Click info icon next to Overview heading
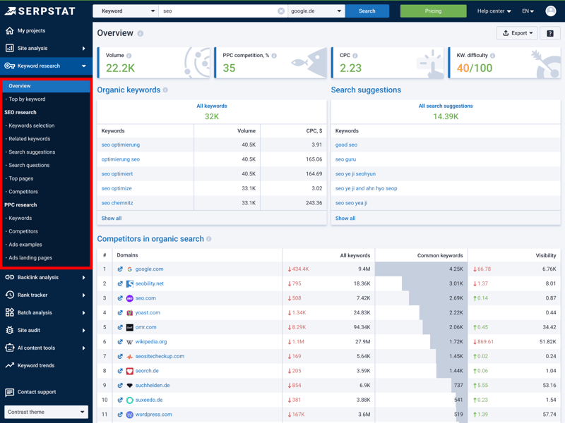Screen dimensions: 565x423 (x=141, y=34)
